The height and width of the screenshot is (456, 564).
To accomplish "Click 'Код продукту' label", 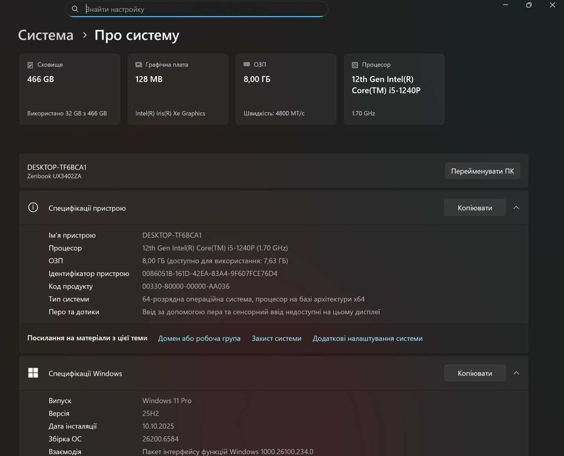I will click(70, 286).
